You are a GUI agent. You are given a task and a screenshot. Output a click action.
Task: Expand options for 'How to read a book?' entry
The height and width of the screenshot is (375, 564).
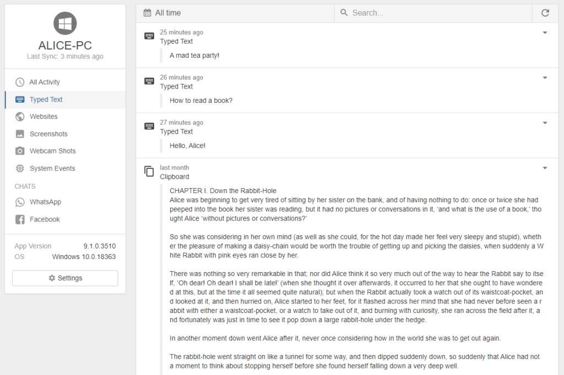545,78
